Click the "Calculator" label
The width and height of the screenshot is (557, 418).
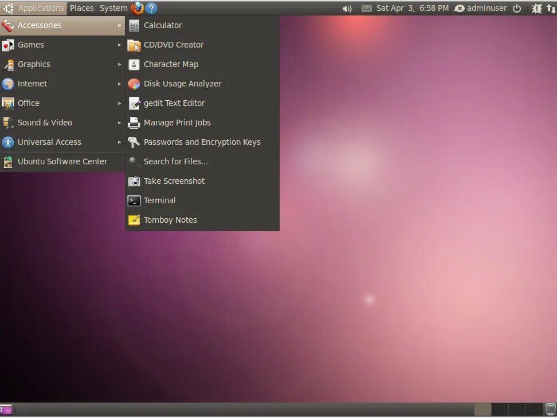click(x=163, y=26)
